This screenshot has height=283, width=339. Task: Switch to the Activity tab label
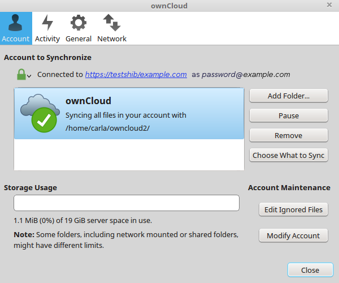click(47, 39)
